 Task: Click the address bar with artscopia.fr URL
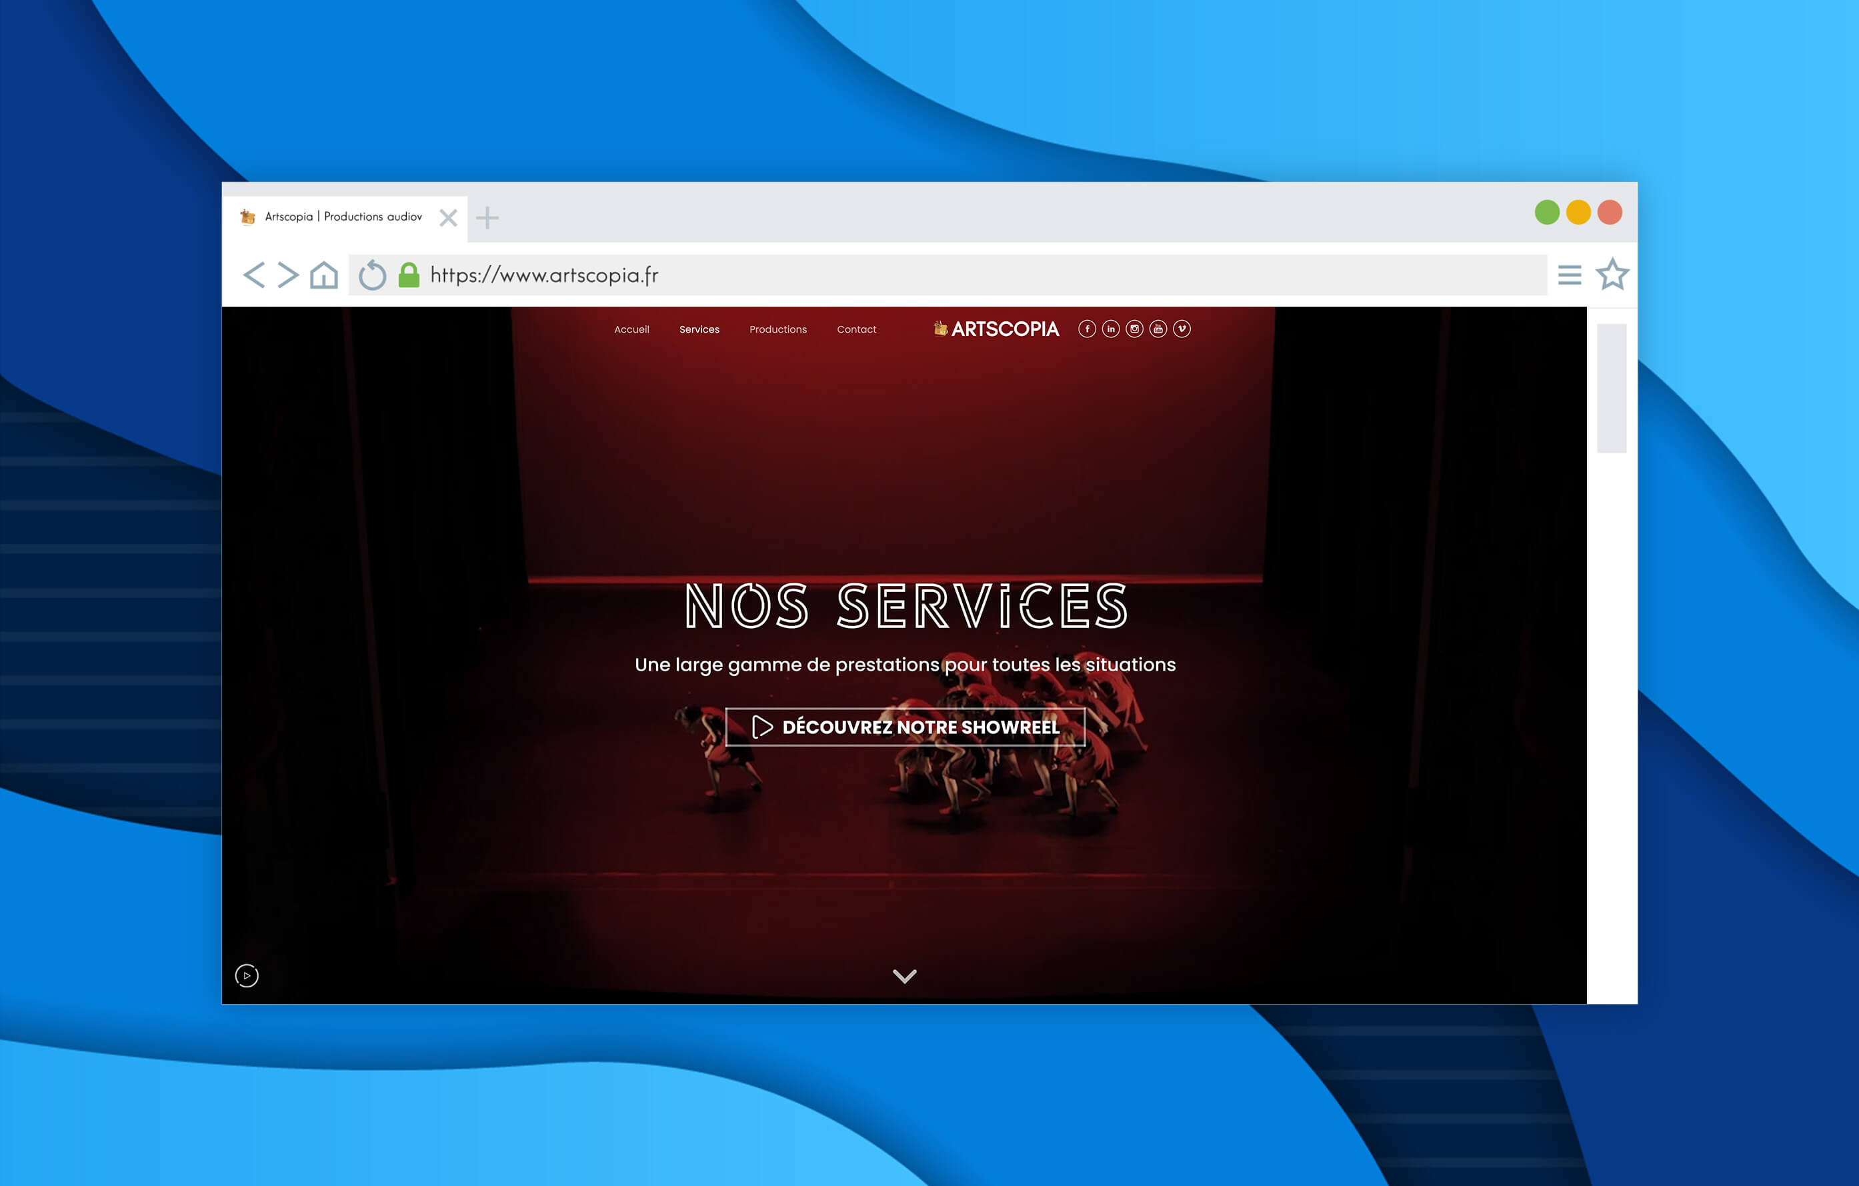click(x=948, y=275)
